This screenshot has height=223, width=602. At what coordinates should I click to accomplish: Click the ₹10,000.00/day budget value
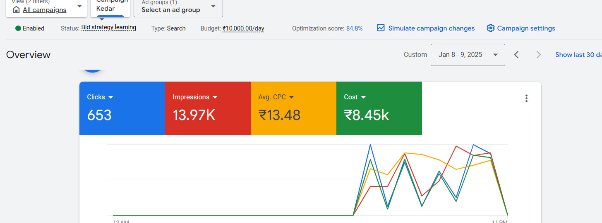243,28
